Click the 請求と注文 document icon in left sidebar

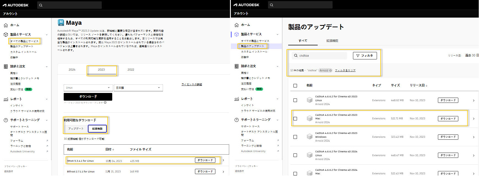[x=6, y=67]
